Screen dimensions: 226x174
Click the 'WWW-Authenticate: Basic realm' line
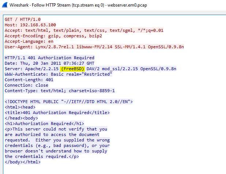click(x=59, y=74)
